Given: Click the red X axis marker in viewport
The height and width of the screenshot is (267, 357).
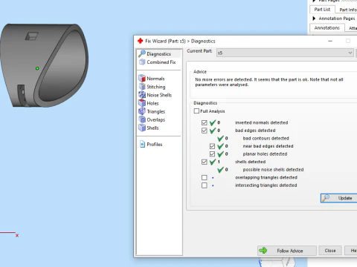Looking at the screenshot, I should (17, 236).
